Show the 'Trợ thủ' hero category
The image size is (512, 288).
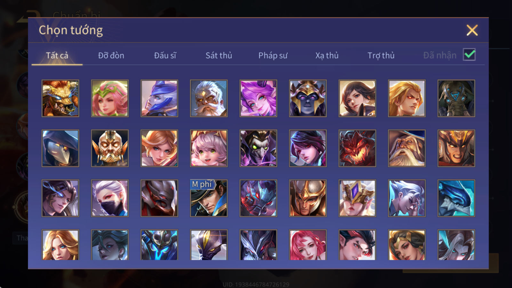(381, 55)
